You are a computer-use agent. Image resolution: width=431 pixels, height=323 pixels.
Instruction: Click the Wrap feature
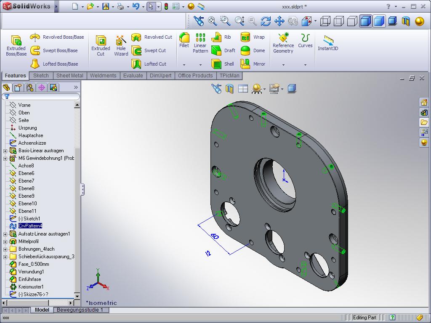pyautogui.click(x=253, y=37)
